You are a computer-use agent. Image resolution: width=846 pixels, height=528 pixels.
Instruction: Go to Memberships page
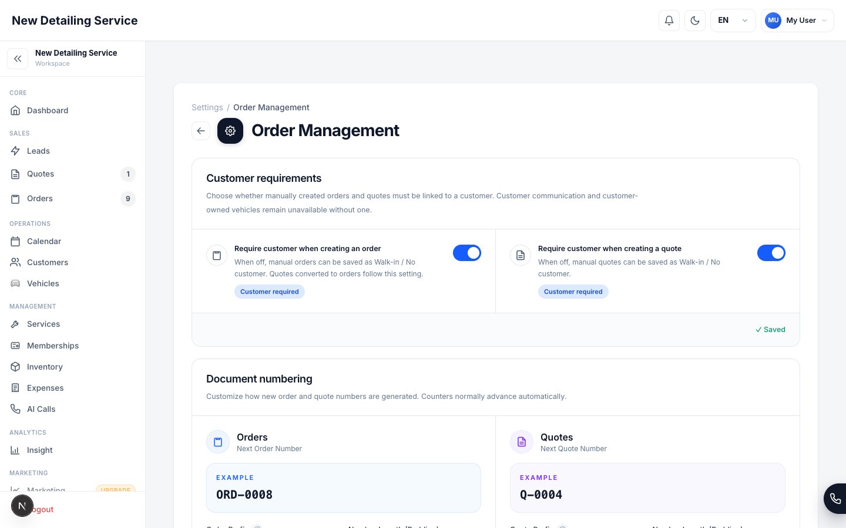coord(73,346)
